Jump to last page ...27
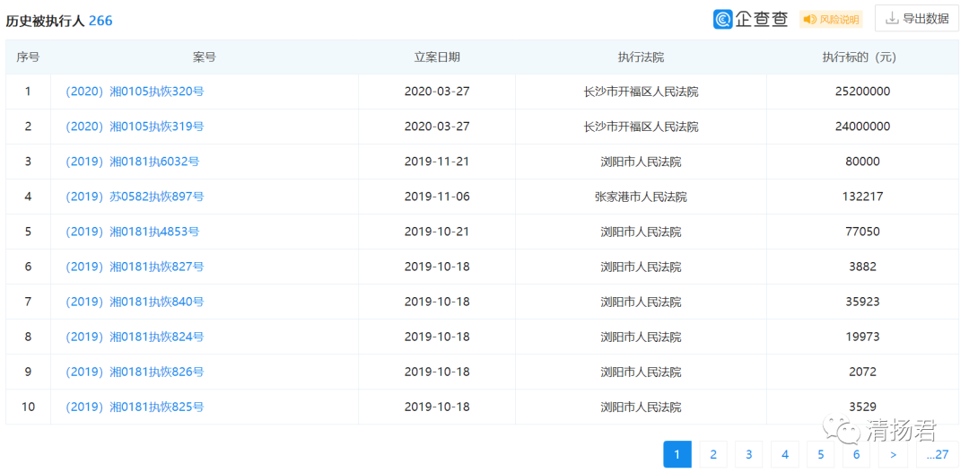Image resolution: width=969 pixels, height=473 pixels. point(937,454)
